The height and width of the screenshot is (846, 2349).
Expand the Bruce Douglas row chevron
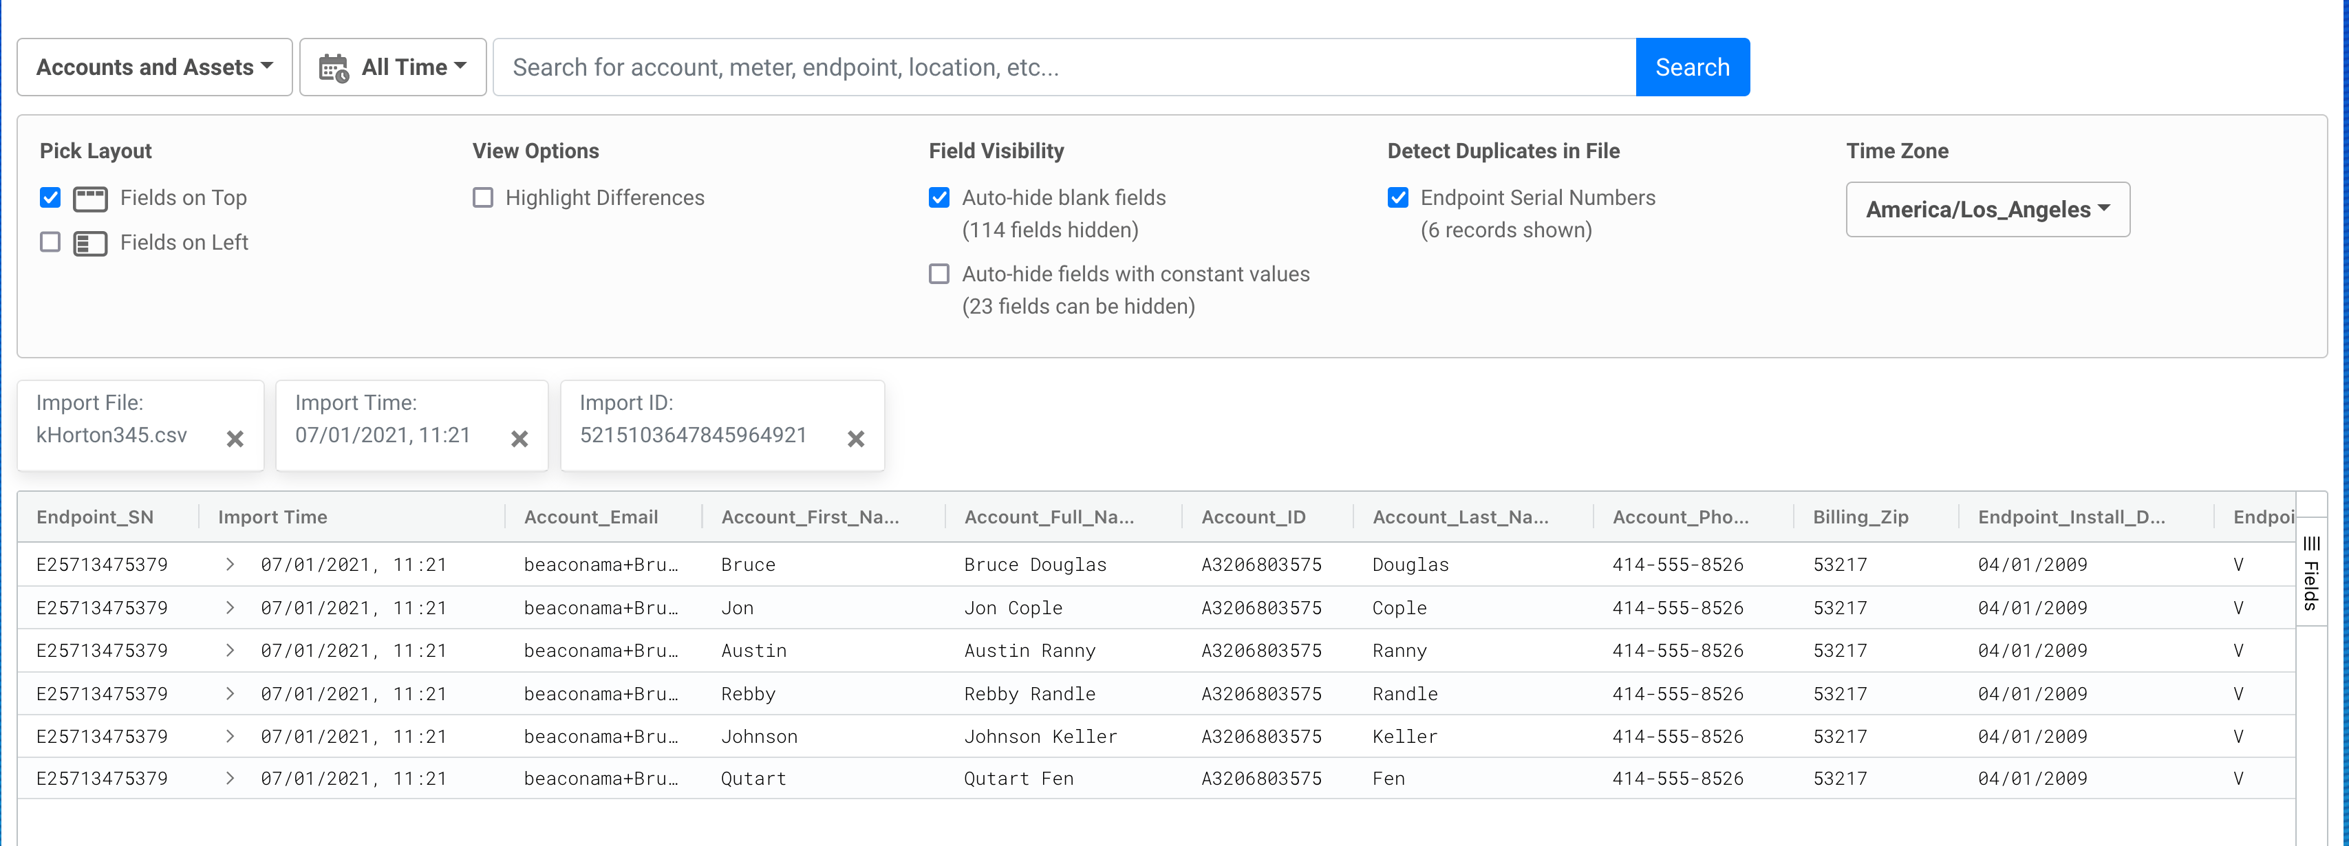[x=230, y=564]
